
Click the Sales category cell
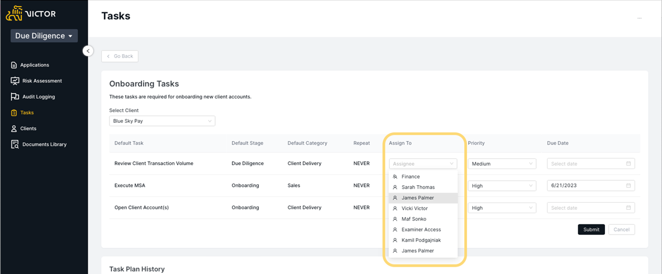tap(294, 185)
